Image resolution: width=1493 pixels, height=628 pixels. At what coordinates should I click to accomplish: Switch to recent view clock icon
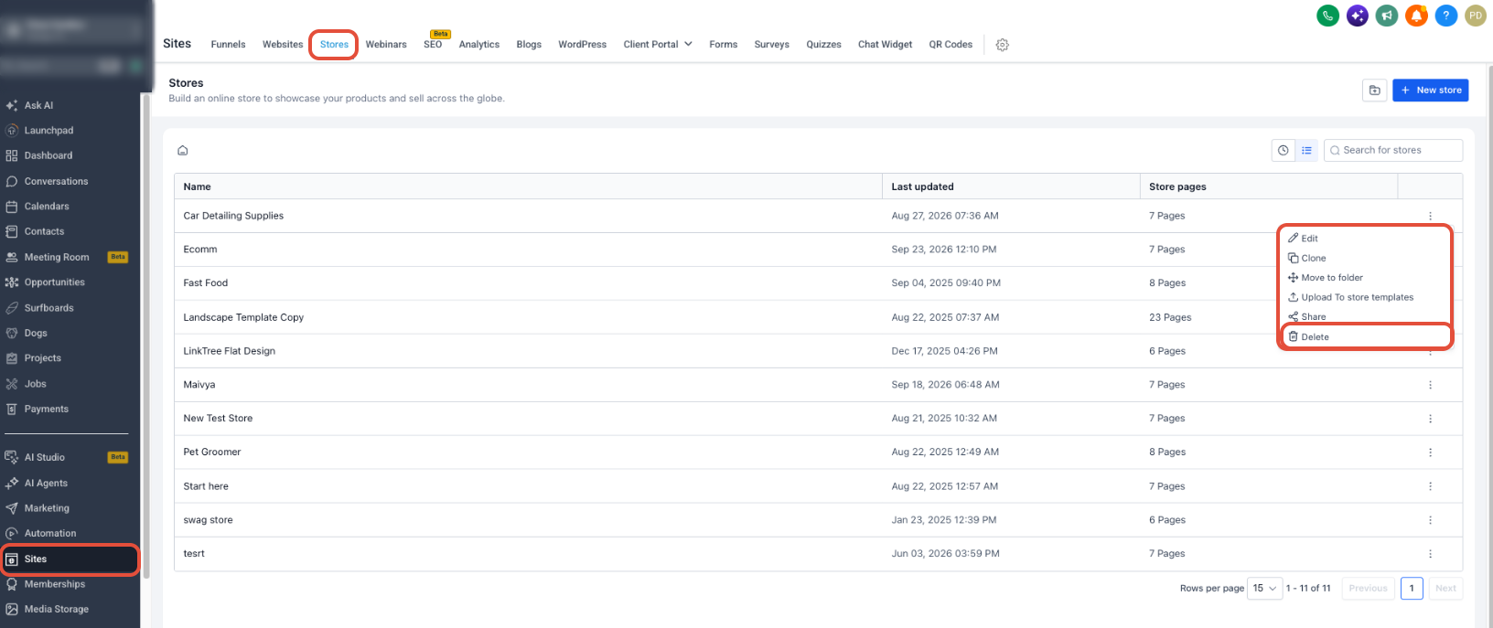pyautogui.click(x=1284, y=151)
